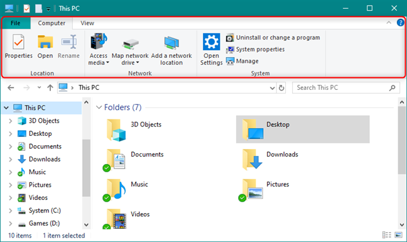Click the title bar Properties quick access icon

pos(26,9)
